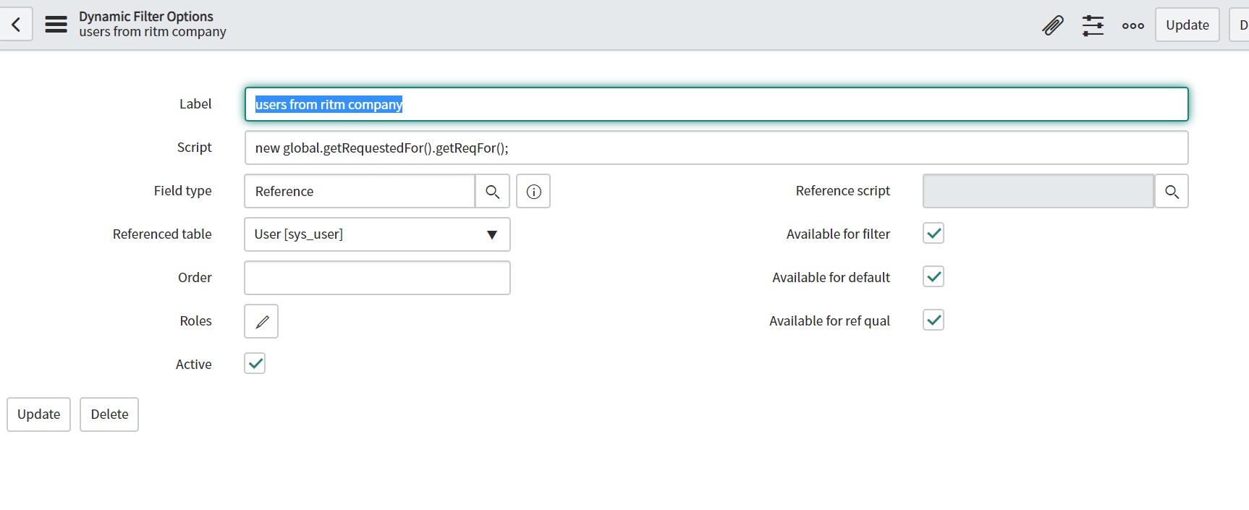Click the Reference script field
This screenshot has height=510, width=1249.
pyautogui.click(x=1038, y=191)
